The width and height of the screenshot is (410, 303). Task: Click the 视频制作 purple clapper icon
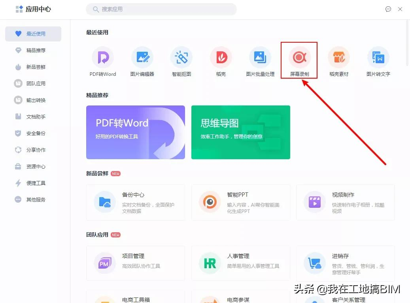[x=315, y=202]
